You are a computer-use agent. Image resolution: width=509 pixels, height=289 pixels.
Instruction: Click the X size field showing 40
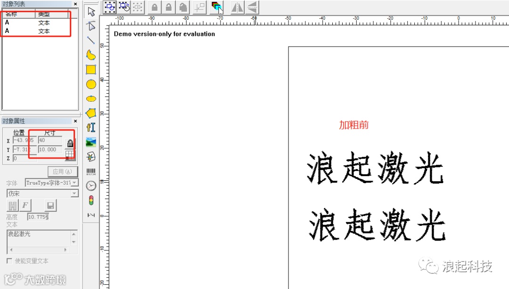pyautogui.click(x=50, y=140)
